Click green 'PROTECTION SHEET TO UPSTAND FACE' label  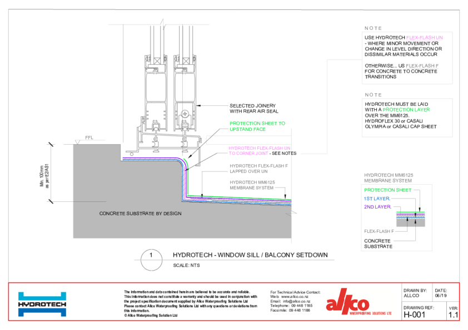[x=257, y=126]
